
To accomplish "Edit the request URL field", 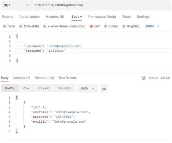I will [102, 5].
